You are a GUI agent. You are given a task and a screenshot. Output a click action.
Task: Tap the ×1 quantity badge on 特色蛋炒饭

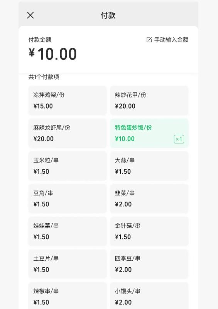coord(179,139)
